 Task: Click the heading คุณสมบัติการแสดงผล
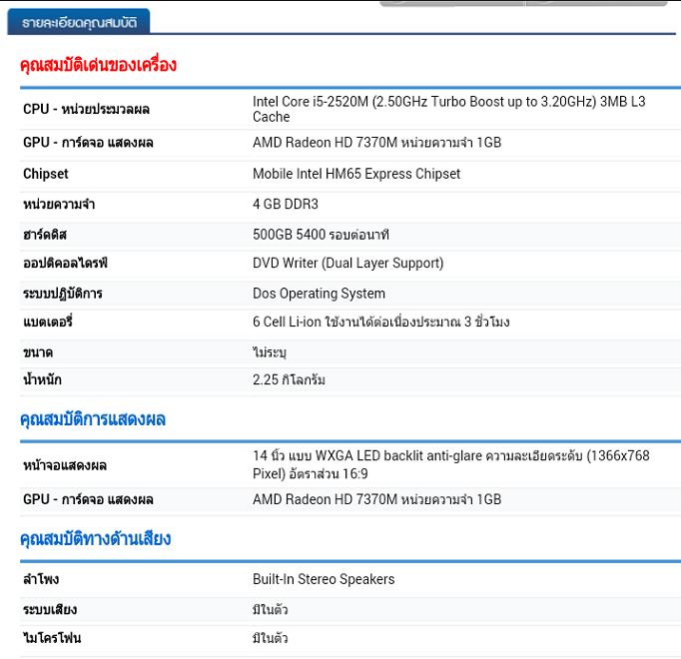coord(93,419)
